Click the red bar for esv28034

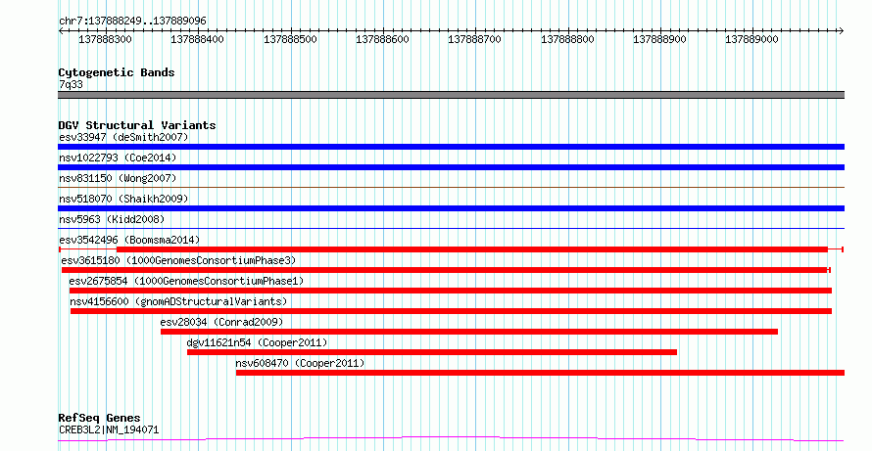coord(469,332)
